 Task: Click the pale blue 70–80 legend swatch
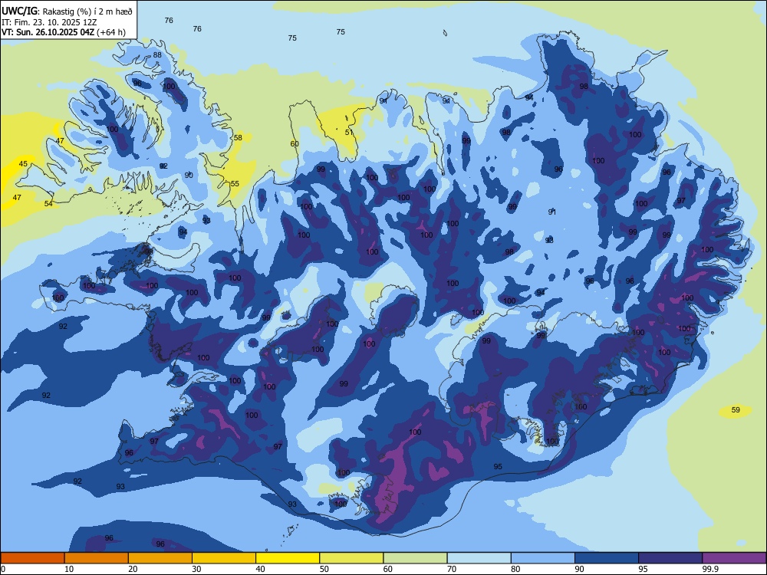(x=479, y=558)
